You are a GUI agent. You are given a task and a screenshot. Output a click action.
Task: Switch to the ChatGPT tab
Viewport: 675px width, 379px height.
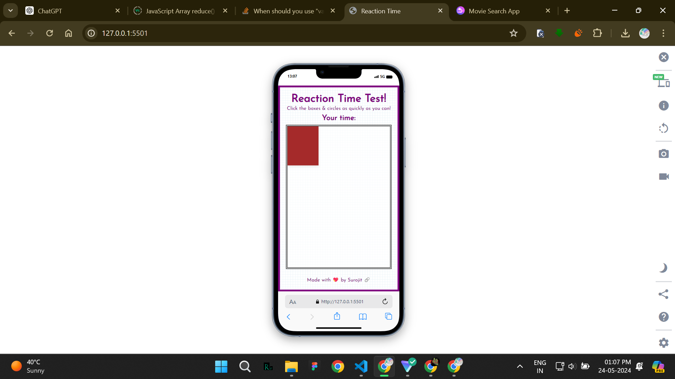50,11
